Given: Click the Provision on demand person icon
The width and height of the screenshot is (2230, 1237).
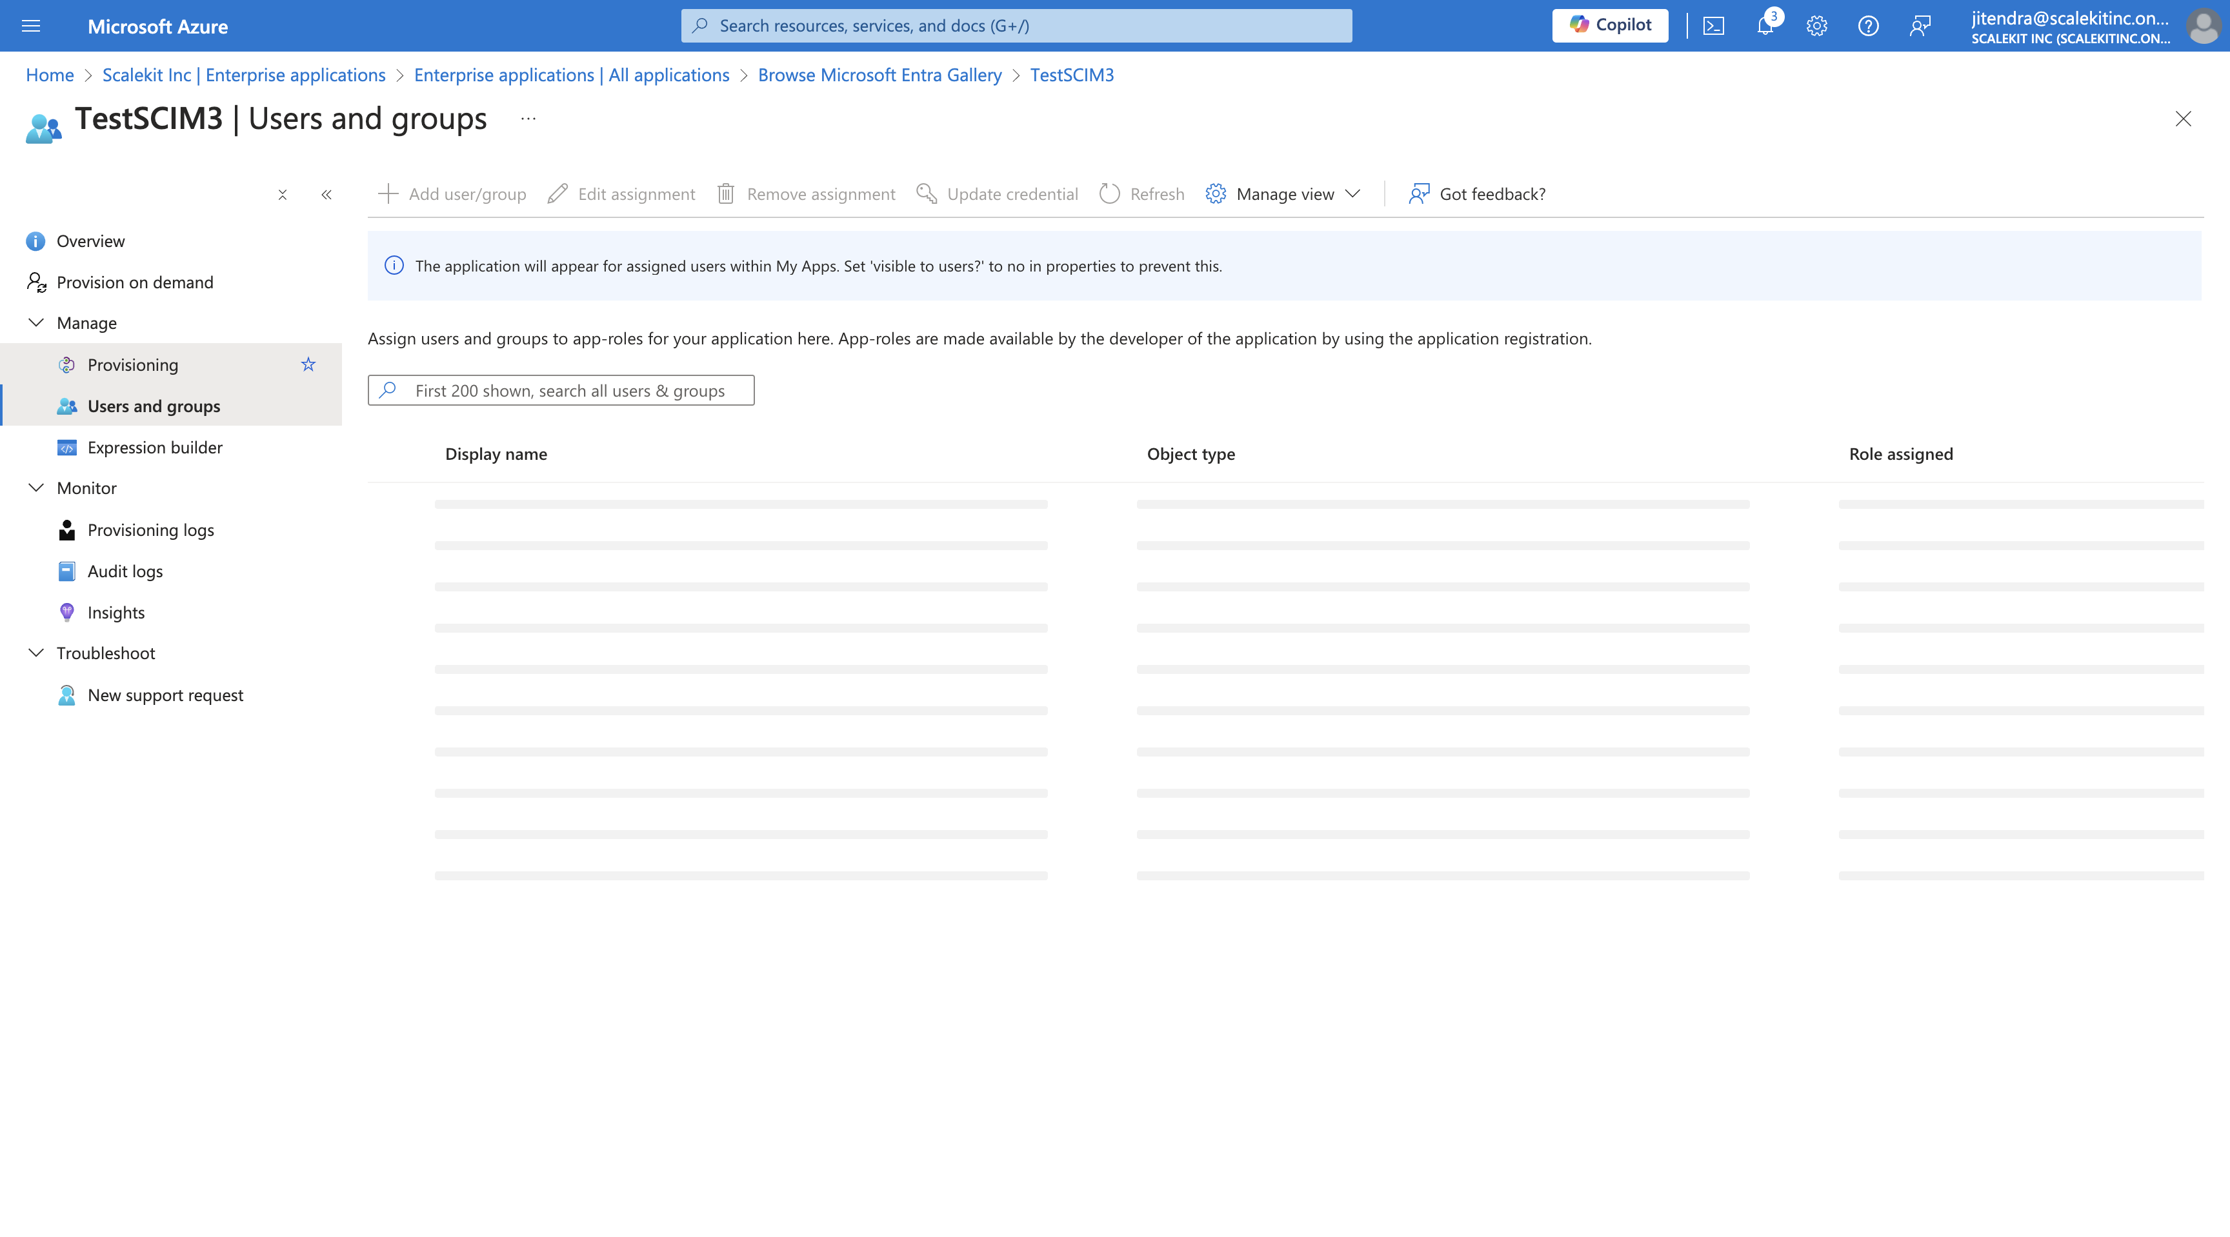Looking at the screenshot, I should coord(35,283).
